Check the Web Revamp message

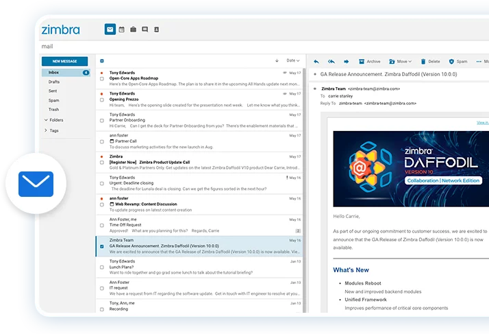click(102, 204)
